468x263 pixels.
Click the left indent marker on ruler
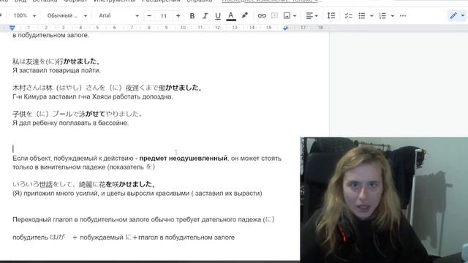pyautogui.click(x=12, y=28)
